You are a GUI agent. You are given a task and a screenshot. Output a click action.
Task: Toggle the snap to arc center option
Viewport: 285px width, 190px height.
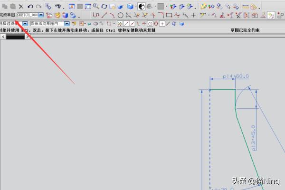[x=150, y=23]
